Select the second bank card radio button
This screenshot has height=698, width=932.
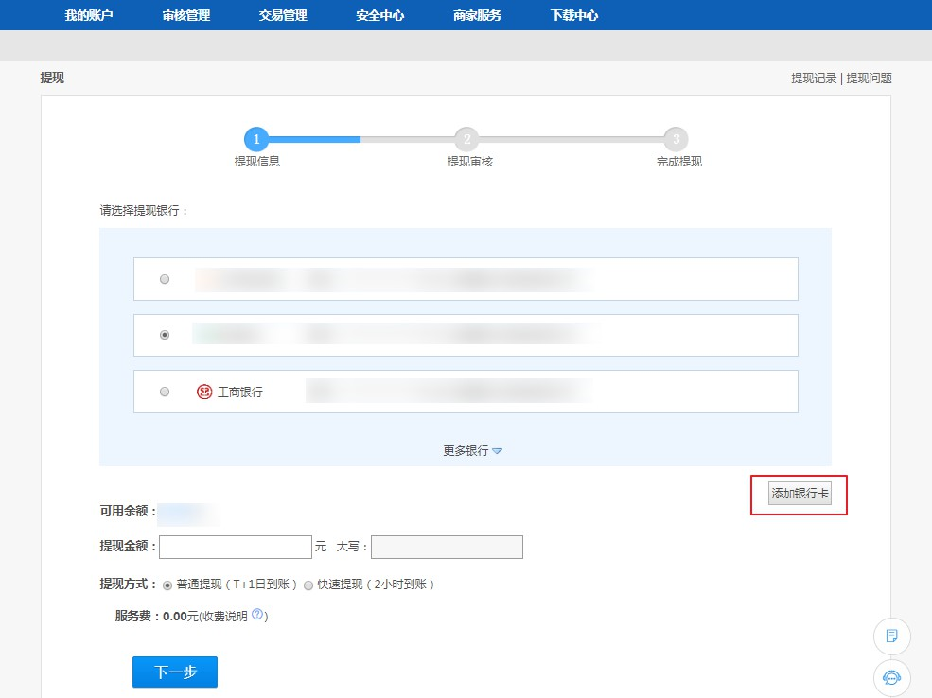pos(165,335)
